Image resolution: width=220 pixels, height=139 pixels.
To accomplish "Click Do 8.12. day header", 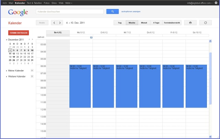I will point(151,32).
